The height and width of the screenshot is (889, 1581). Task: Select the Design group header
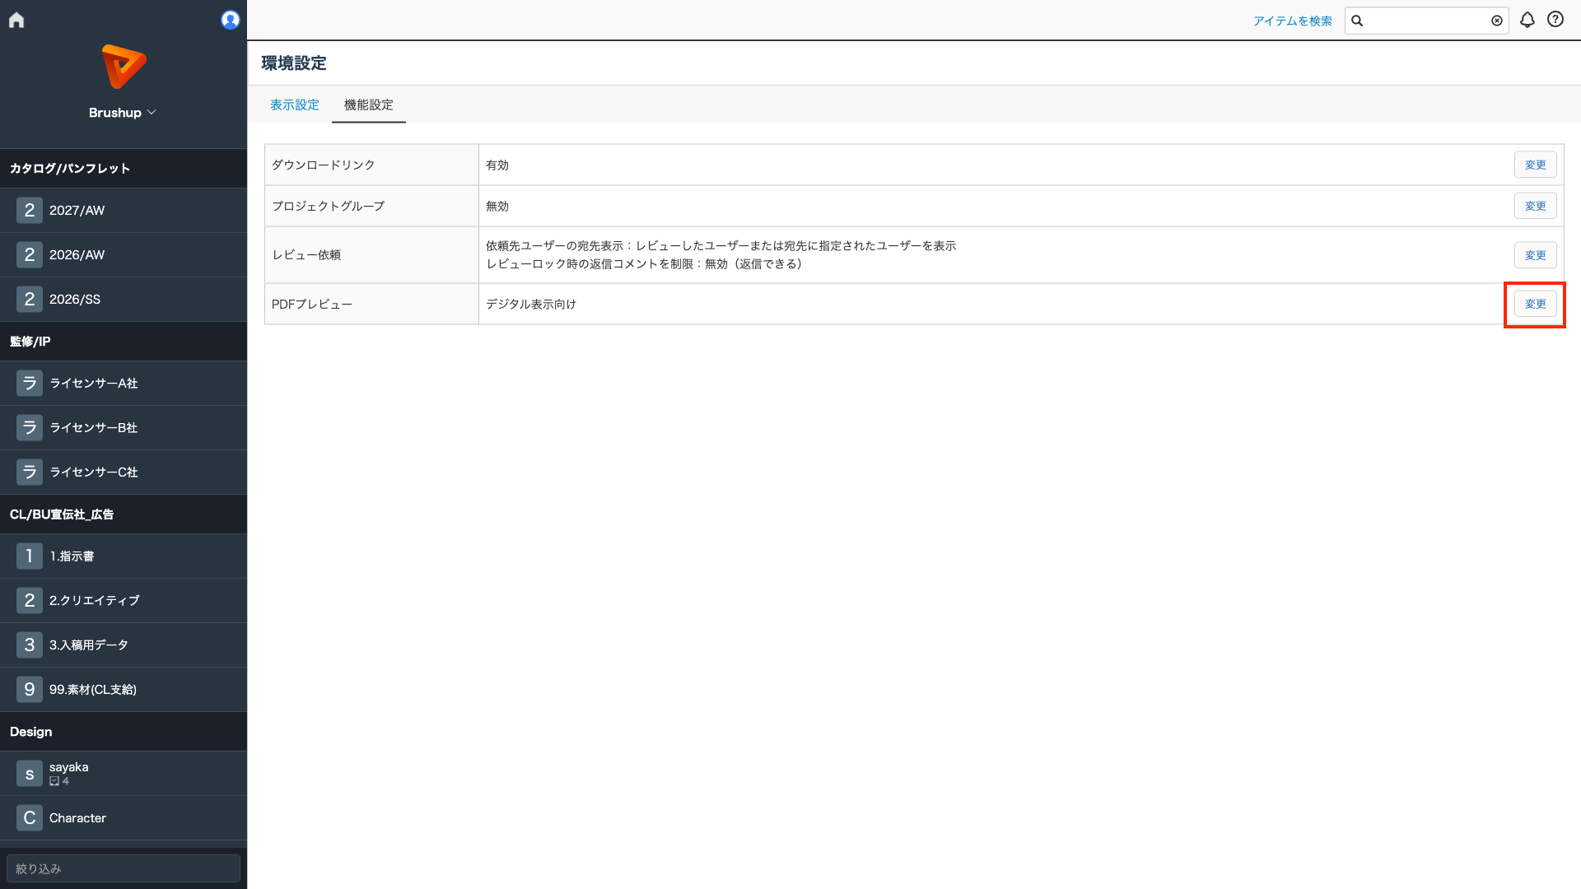click(124, 732)
